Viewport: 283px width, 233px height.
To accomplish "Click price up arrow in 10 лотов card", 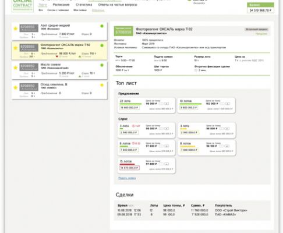I will pyautogui.click(x=228, y=104).
